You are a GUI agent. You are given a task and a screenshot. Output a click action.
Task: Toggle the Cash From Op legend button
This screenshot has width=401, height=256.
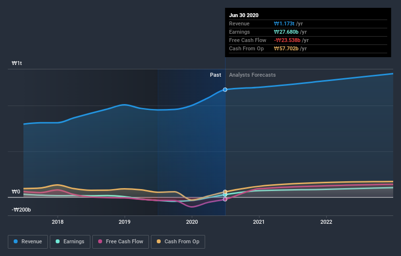click(x=178, y=242)
